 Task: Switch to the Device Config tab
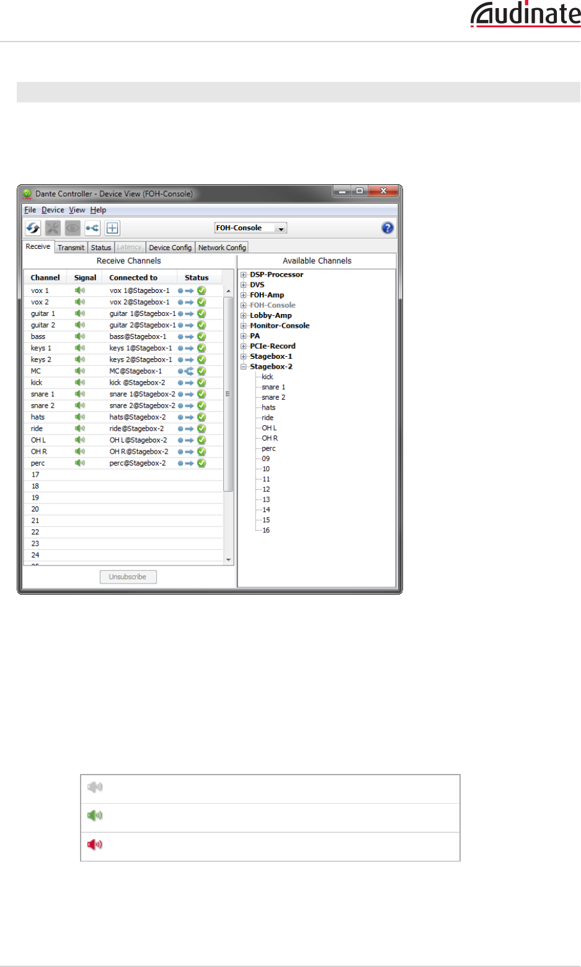171,247
